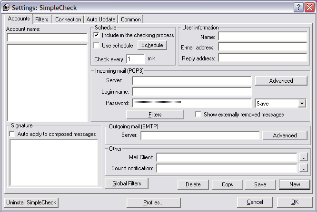Create a New account

[x=295, y=184]
